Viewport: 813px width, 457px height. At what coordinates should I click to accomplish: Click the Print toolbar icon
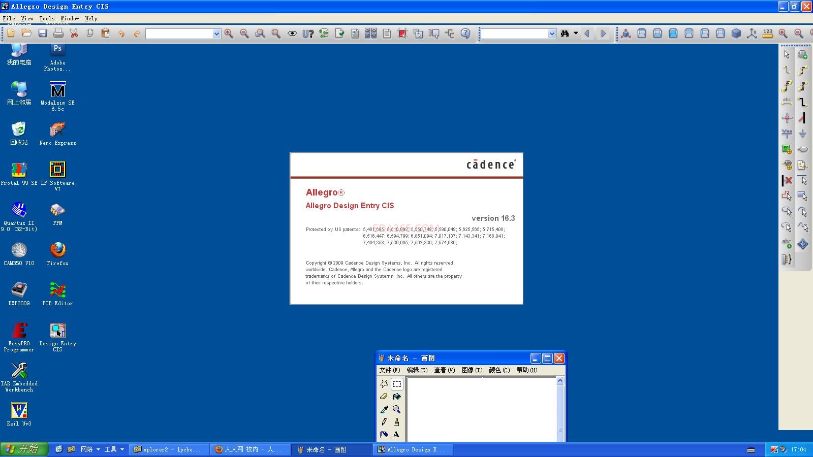tap(58, 34)
